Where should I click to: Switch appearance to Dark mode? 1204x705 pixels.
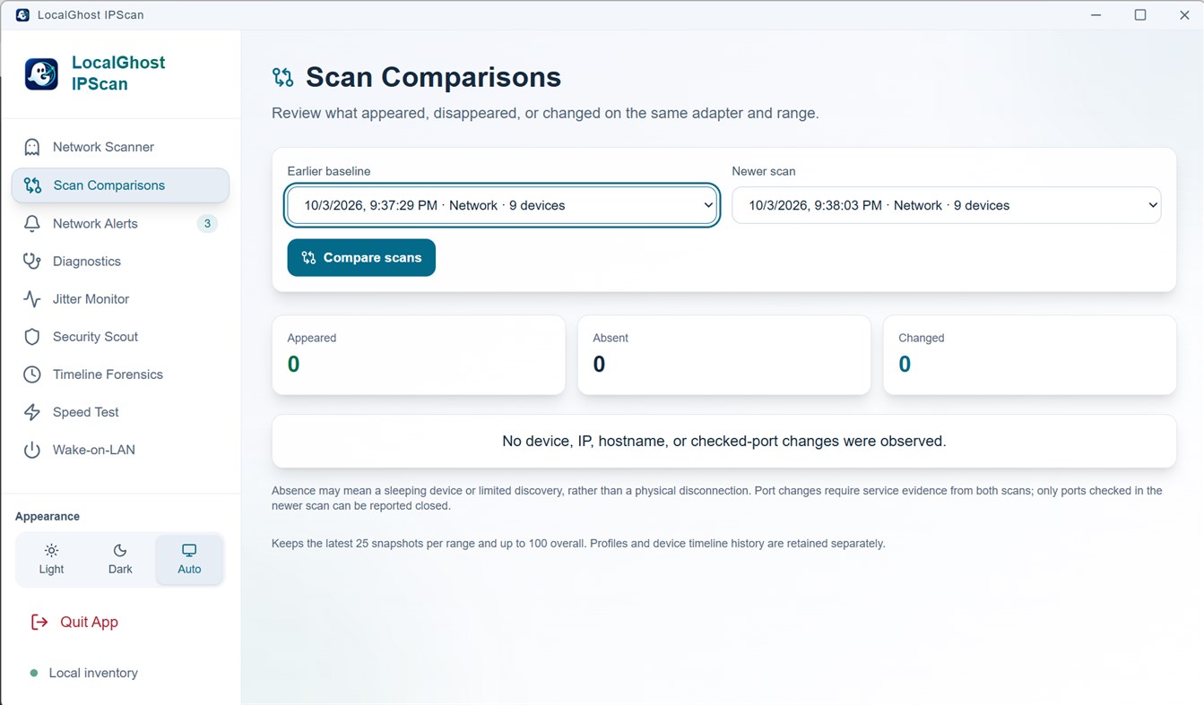click(x=120, y=559)
